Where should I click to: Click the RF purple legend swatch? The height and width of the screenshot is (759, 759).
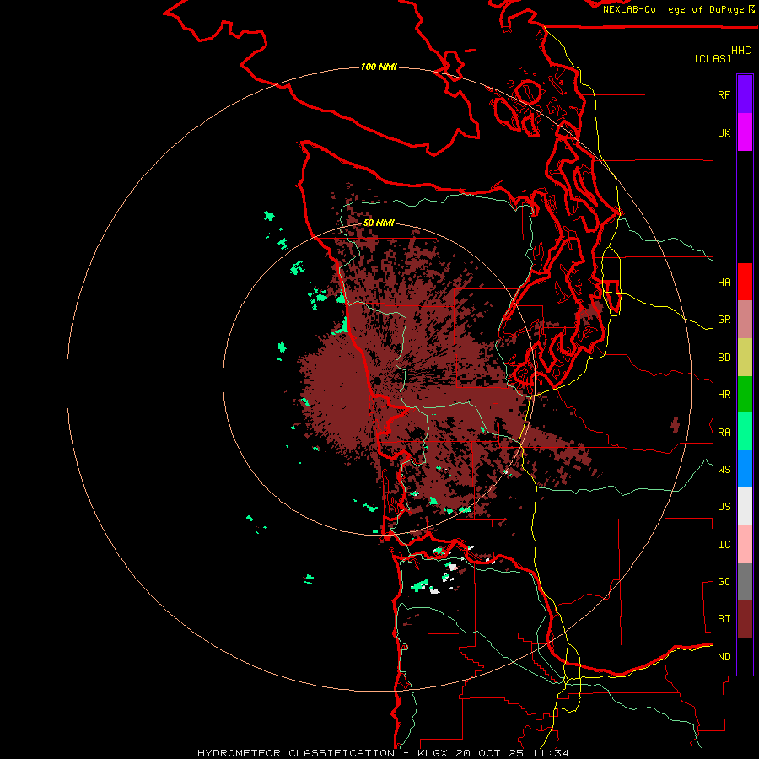click(x=745, y=94)
